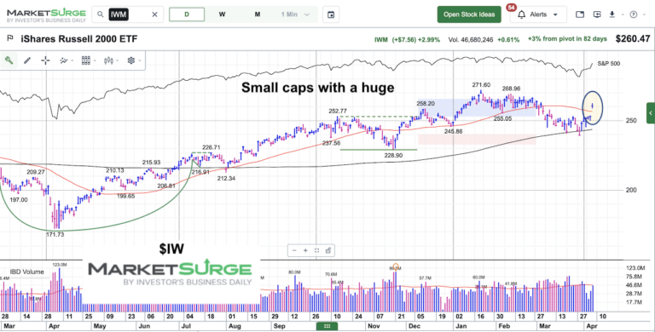Viewport: 655px width, 332px height.
Task: Click the 268.98 price label
Action: coord(512,89)
